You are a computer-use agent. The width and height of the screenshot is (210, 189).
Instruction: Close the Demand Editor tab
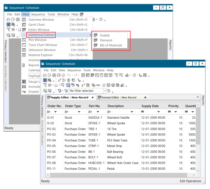145,97
